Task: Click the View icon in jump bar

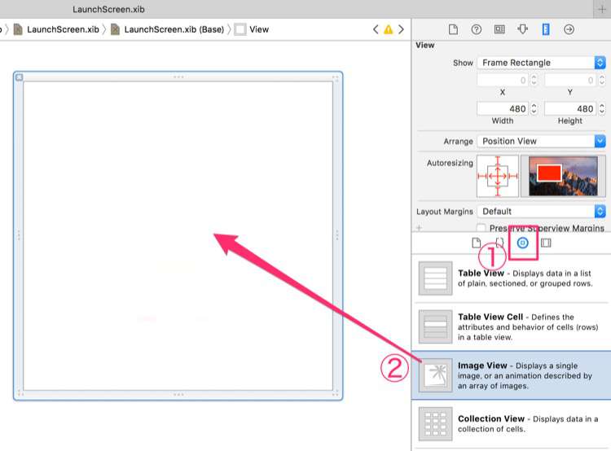Action: [x=240, y=29]
